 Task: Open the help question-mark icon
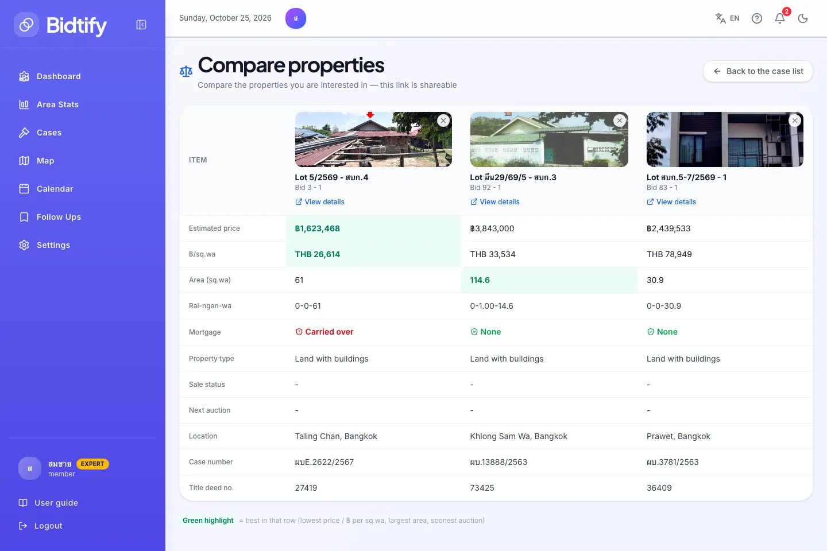pyautogui.click(x=757, y=18)
